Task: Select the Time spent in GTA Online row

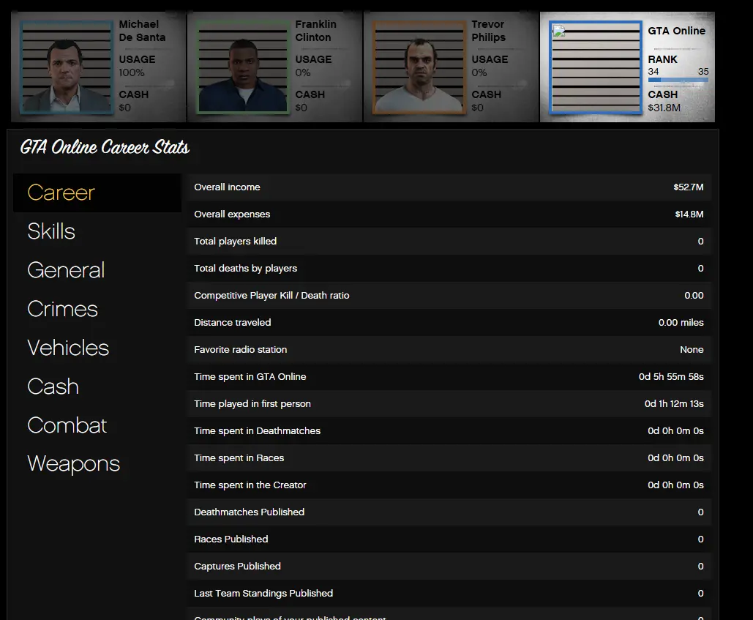Action: click(449, 377)
